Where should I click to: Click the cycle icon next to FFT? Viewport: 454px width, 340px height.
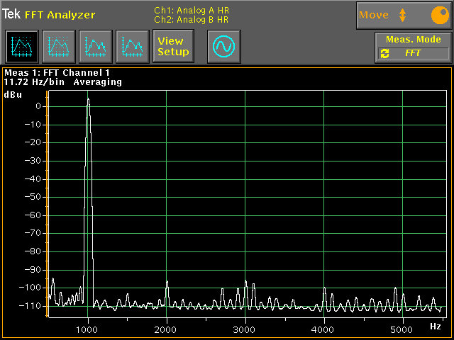pos(384,53)
